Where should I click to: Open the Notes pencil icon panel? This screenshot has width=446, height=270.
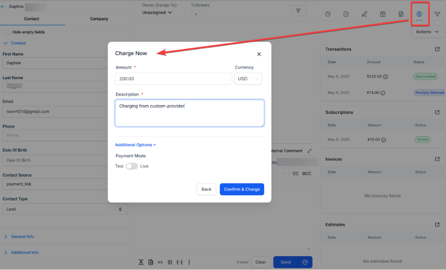click(x=364, y=14)
